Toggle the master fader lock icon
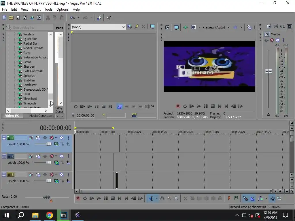The width and height of the screenshot is (295, 221). pyautogui.click(x=268, y=115)
